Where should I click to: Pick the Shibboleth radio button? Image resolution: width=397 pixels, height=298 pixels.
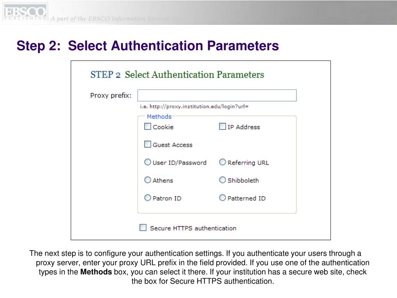click(x=223, y=180)
